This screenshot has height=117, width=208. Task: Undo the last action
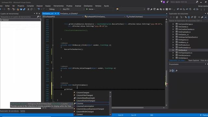pyautogui.click(x=39, y=9)
